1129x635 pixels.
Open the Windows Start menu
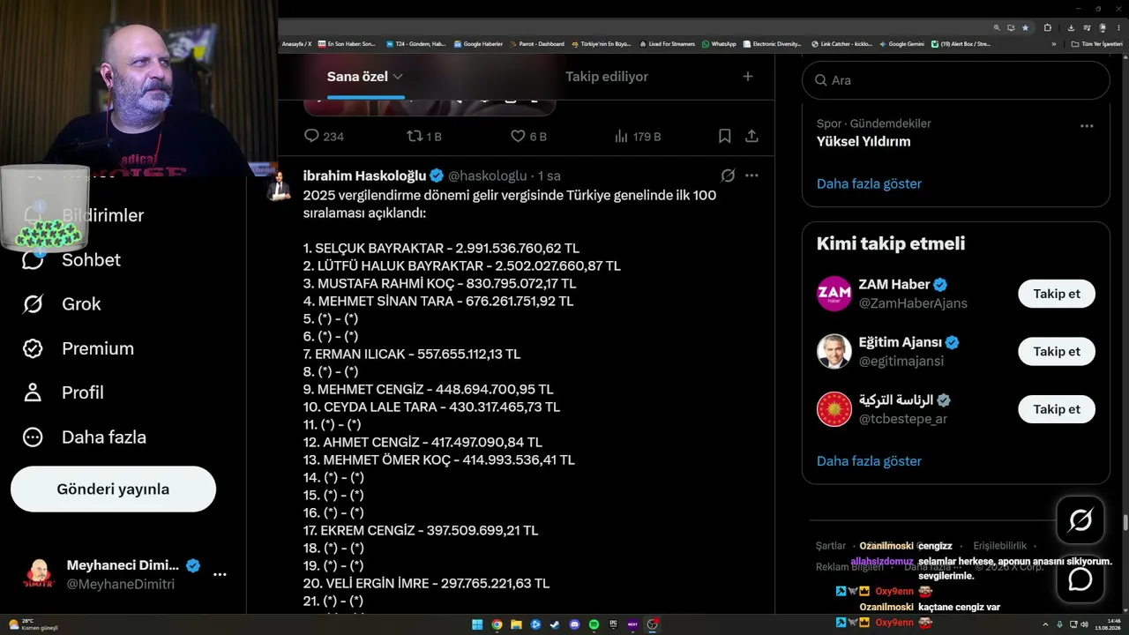477,624
